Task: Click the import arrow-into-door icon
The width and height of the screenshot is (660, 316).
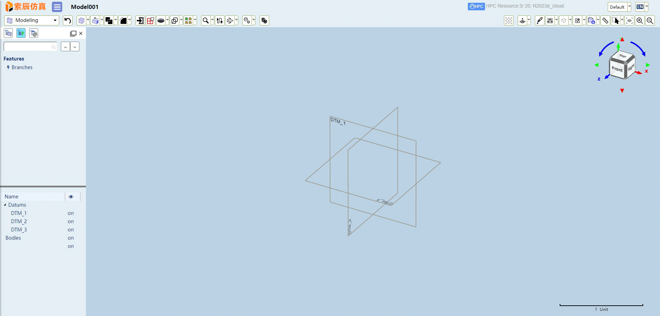Action: (140, 21)
